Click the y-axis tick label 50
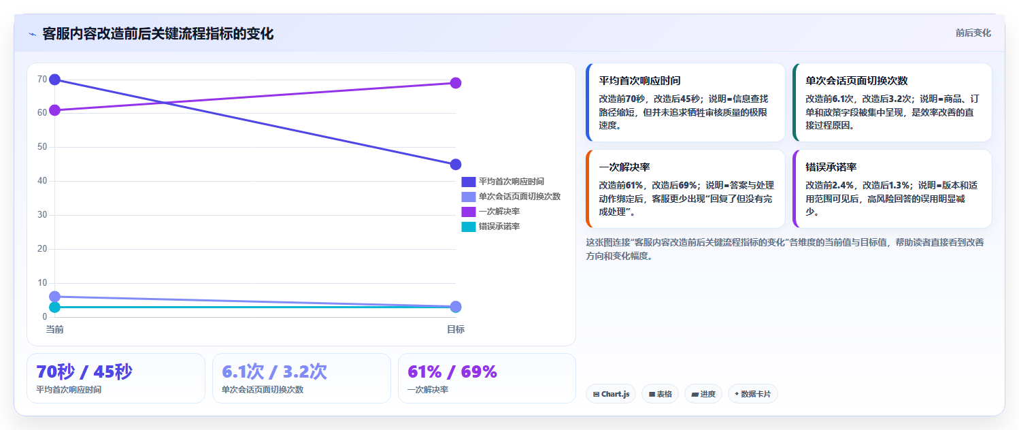The width and height of the screenshot is (1019, 430). (x=42, y=147)
